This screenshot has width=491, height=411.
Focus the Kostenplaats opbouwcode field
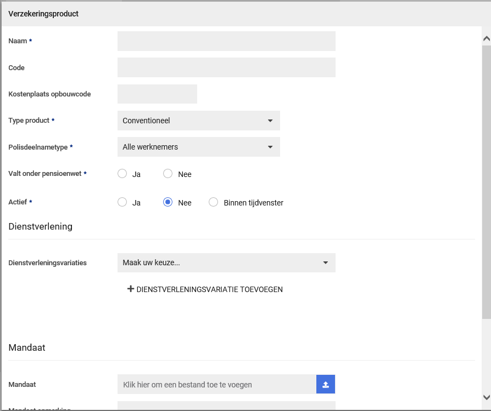click(157, 94)
